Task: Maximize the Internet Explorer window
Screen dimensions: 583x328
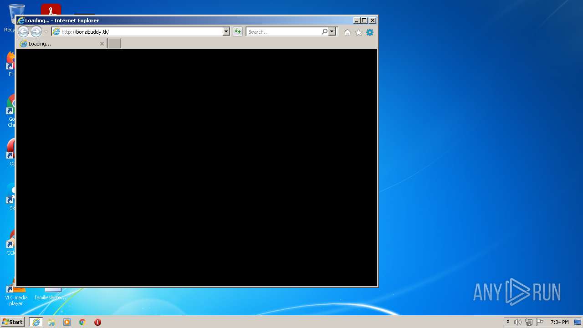Action: 364,20
